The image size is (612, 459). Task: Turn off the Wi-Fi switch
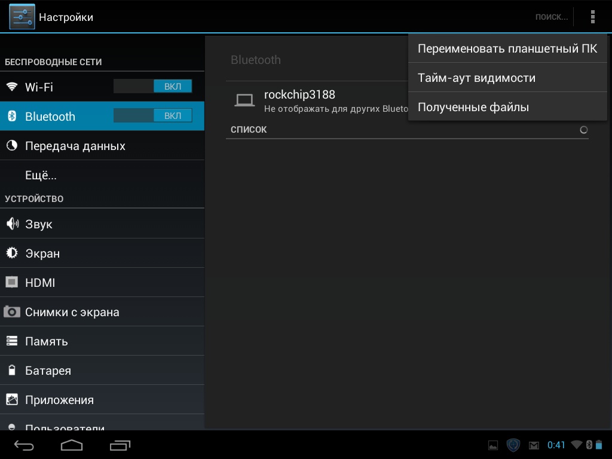click(x=153, y=87)
